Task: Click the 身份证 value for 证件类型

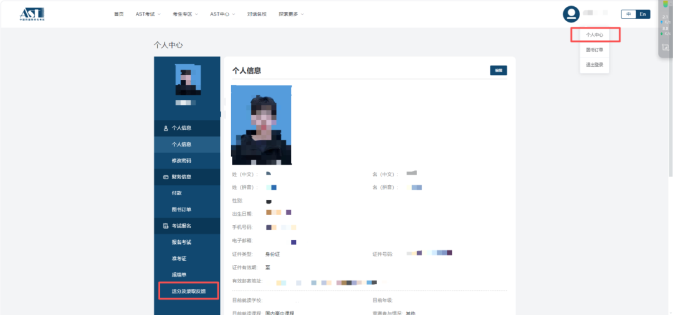Action: pos(272,254)
